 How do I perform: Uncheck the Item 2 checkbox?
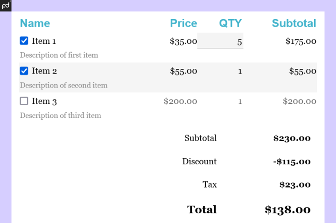24,71
